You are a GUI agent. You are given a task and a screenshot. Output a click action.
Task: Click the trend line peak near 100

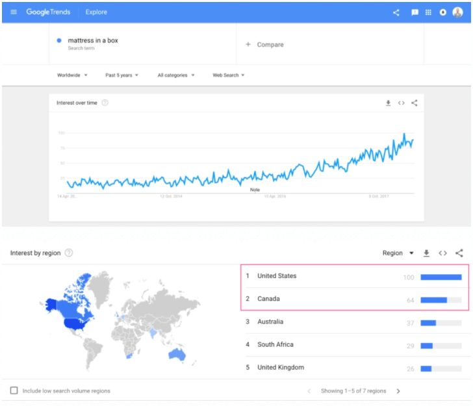tap(404, 134)
